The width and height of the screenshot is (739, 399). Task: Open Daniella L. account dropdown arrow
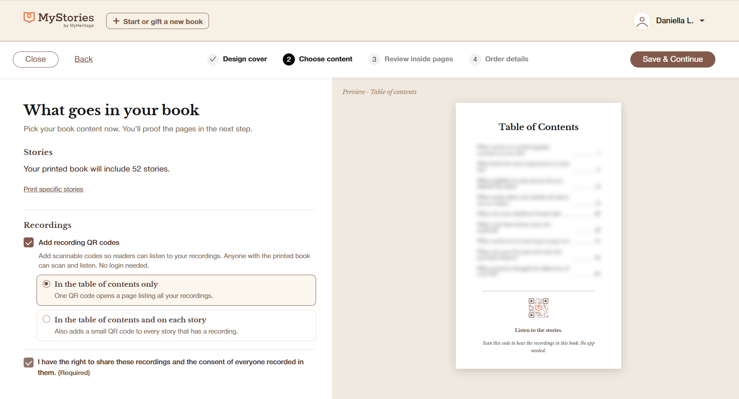(702, 21)
